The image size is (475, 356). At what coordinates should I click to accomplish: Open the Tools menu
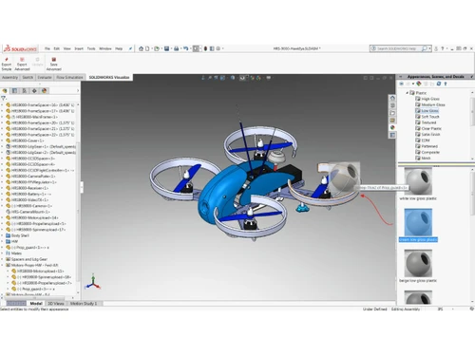click(x=91, y=48)
